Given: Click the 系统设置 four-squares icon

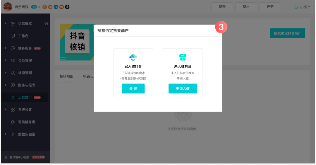Looking at the screenshot, I should coord(13,110).
